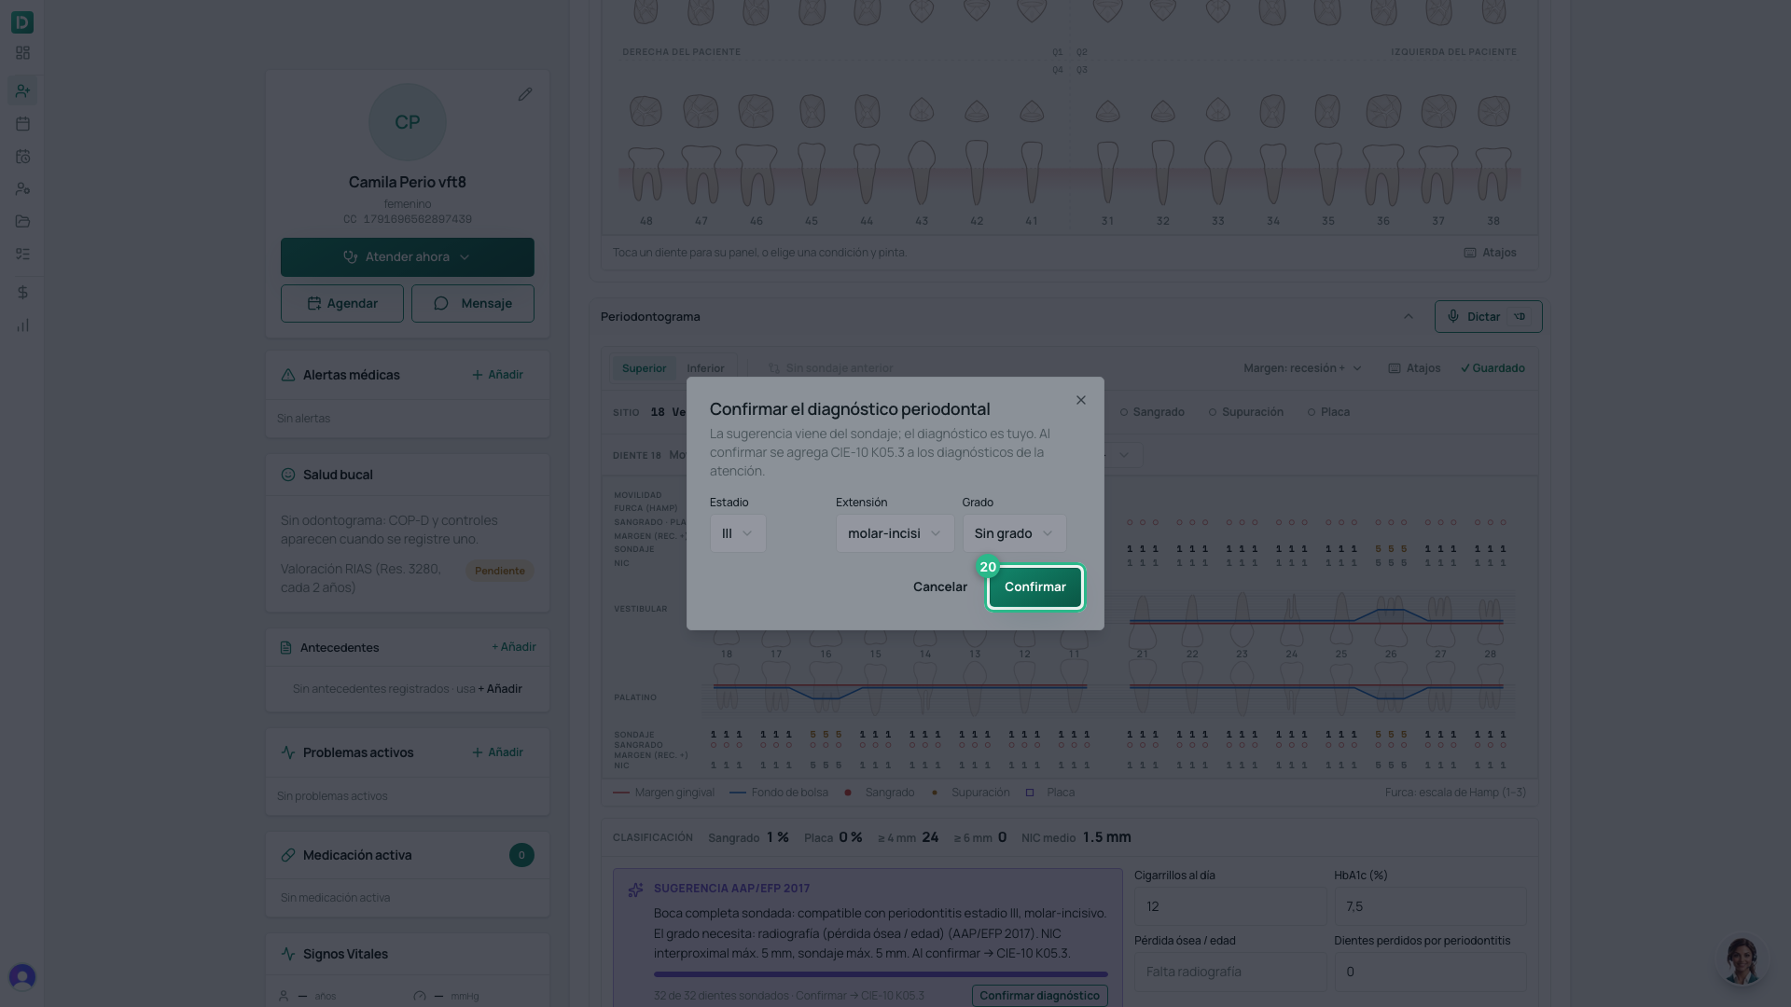Add a medical alert via Añadir
Screen dimensions: 1791x1007
[x=497, y=375]
